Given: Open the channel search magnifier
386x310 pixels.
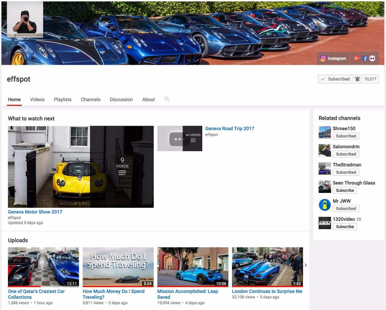Looking at the screenshot, I should pos(167,99).
